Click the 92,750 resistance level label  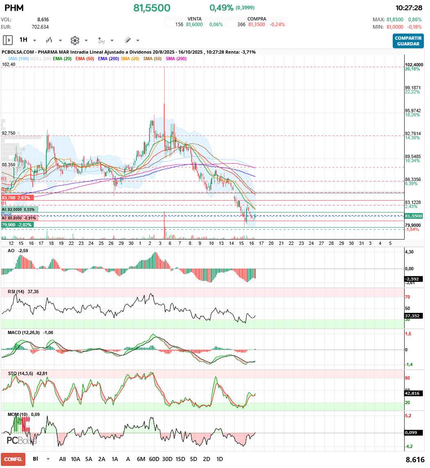(8, 133)
